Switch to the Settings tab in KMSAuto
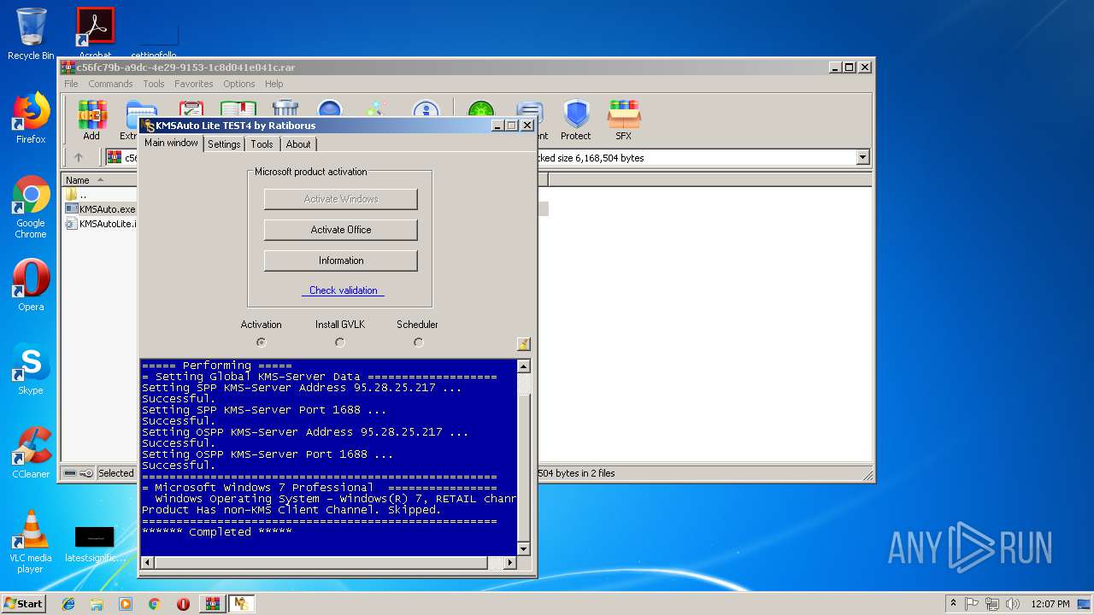 tap(224, 144)
